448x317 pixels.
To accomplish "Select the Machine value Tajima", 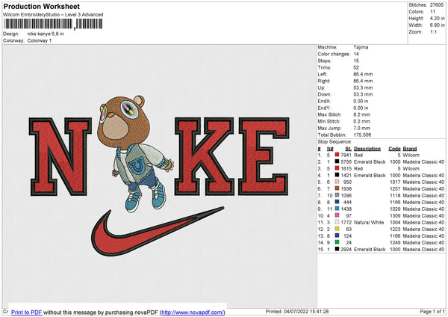I will click(361, 47).
